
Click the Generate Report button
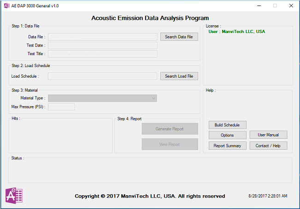[170, 129]
